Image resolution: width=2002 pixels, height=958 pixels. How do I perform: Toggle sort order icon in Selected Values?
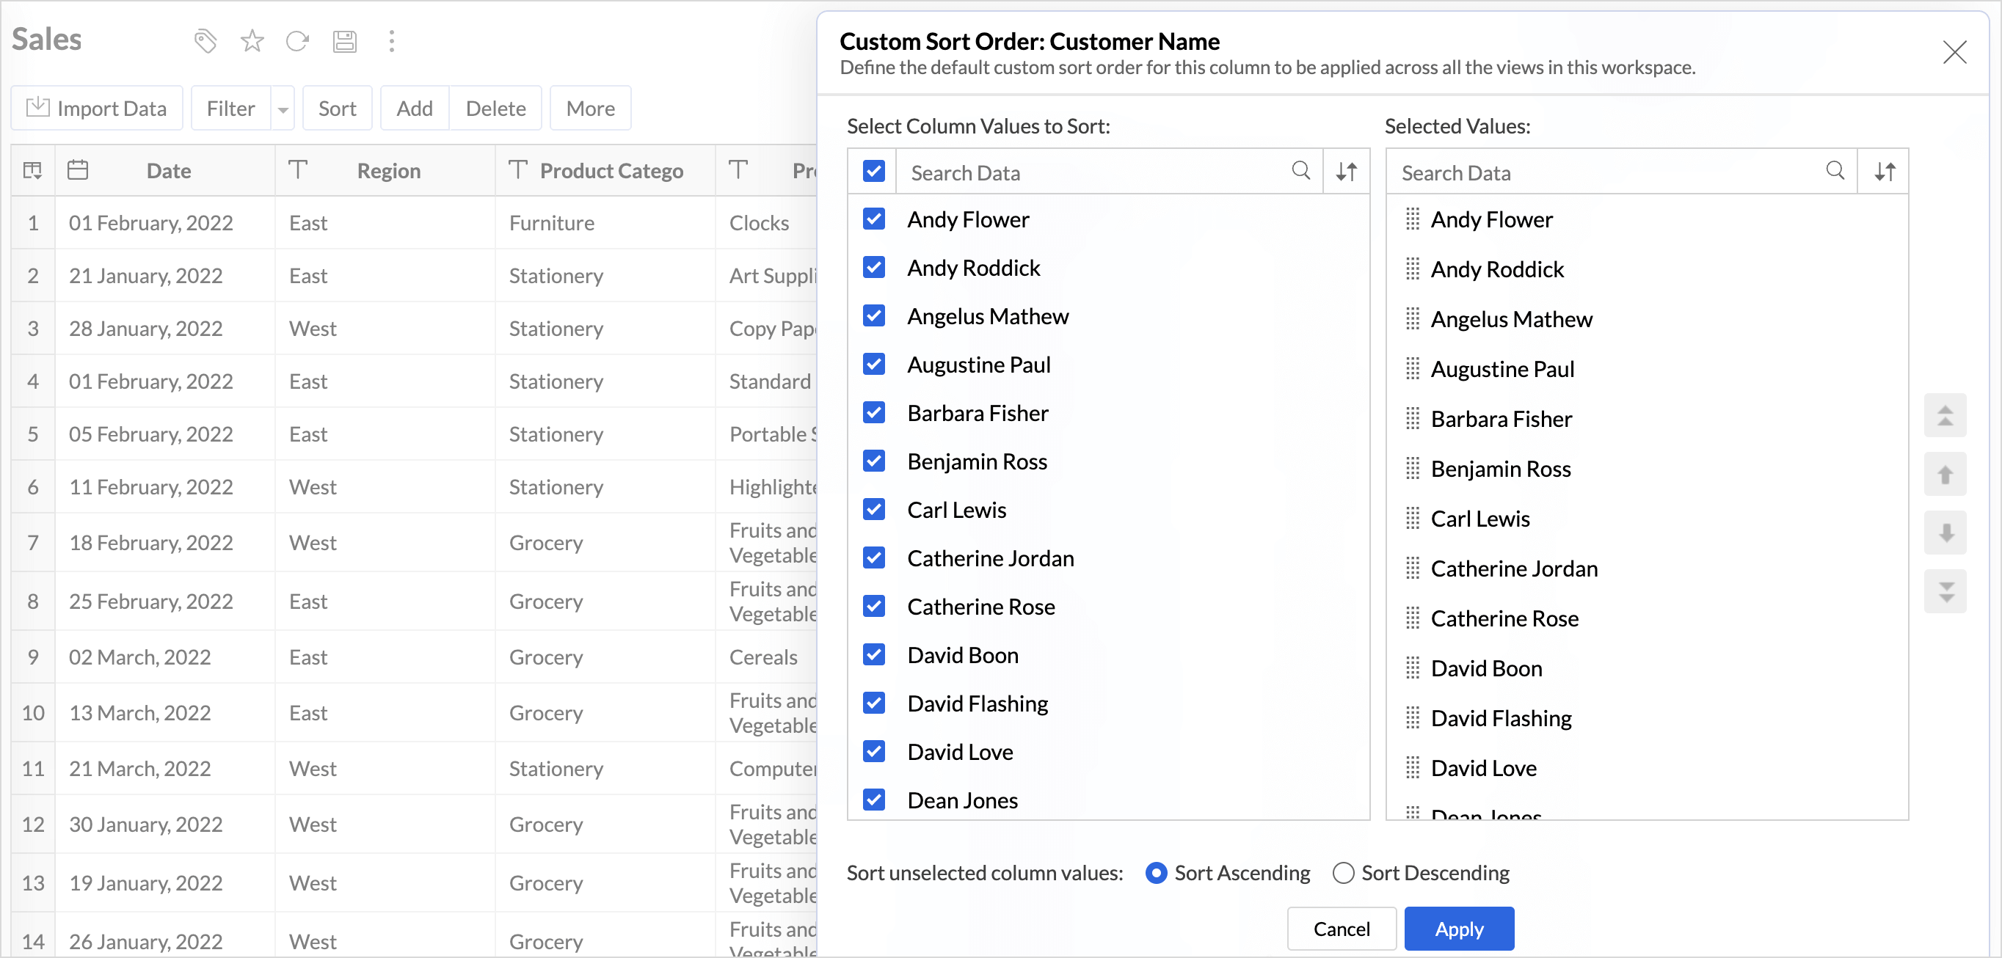1885,172
